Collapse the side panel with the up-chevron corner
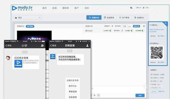 pyautogui.click(x=165, y=23)
